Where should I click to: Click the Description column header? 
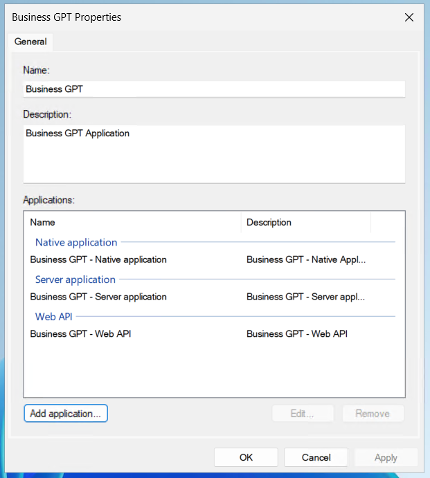pos(306,222)
